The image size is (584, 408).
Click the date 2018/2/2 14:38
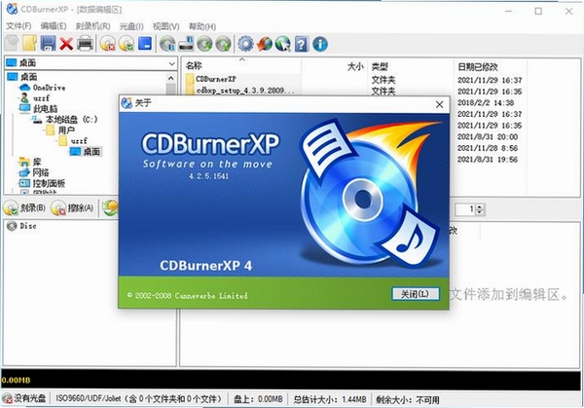coord(486,102)
